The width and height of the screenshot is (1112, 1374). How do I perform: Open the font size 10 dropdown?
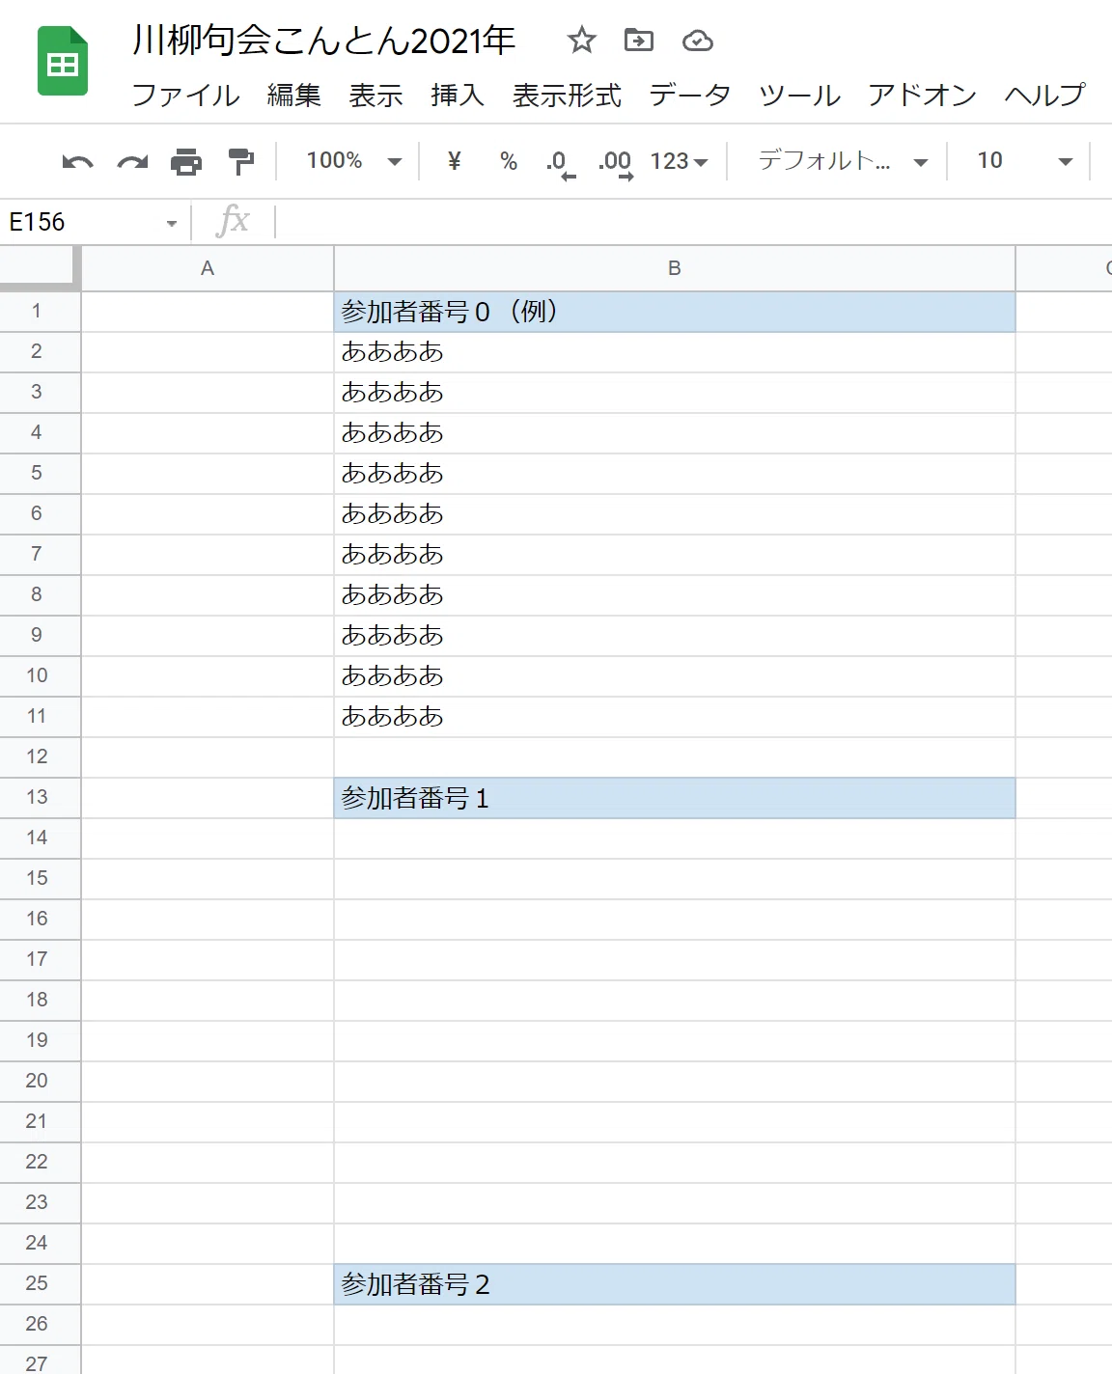[x=1023, y=160]
